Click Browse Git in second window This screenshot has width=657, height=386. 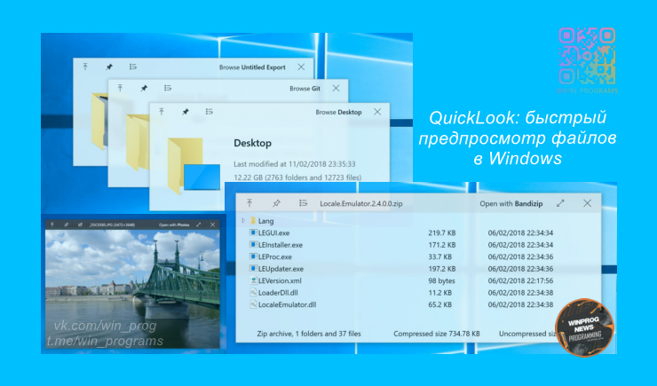[x=305, y=89]
